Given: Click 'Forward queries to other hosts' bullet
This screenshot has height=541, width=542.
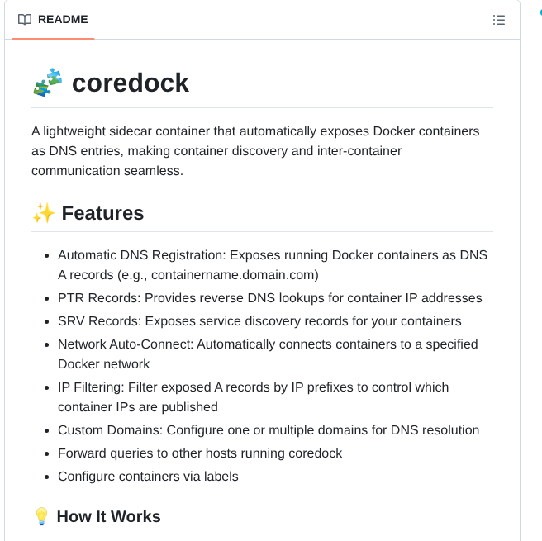Looking at the screenshot, I should tap(200, 453).
